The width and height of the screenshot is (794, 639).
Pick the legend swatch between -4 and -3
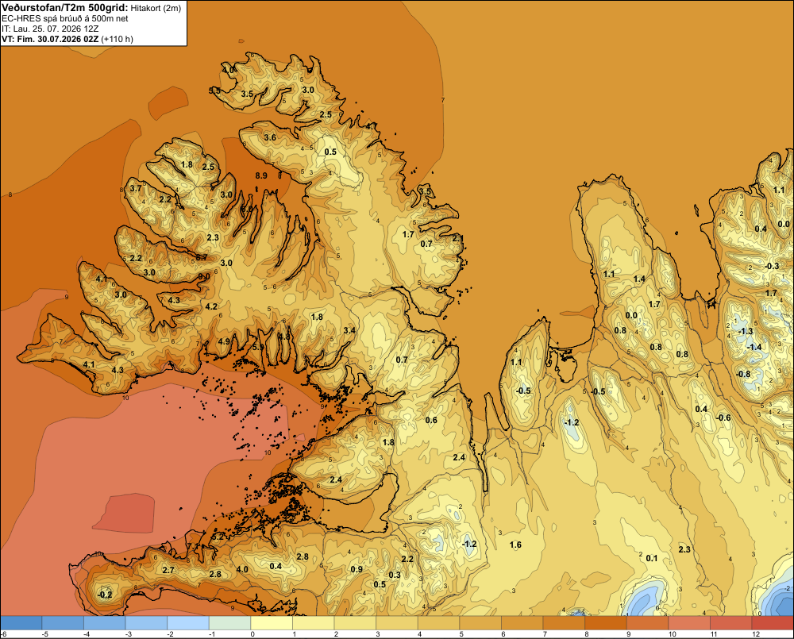[x=105, y=622]
